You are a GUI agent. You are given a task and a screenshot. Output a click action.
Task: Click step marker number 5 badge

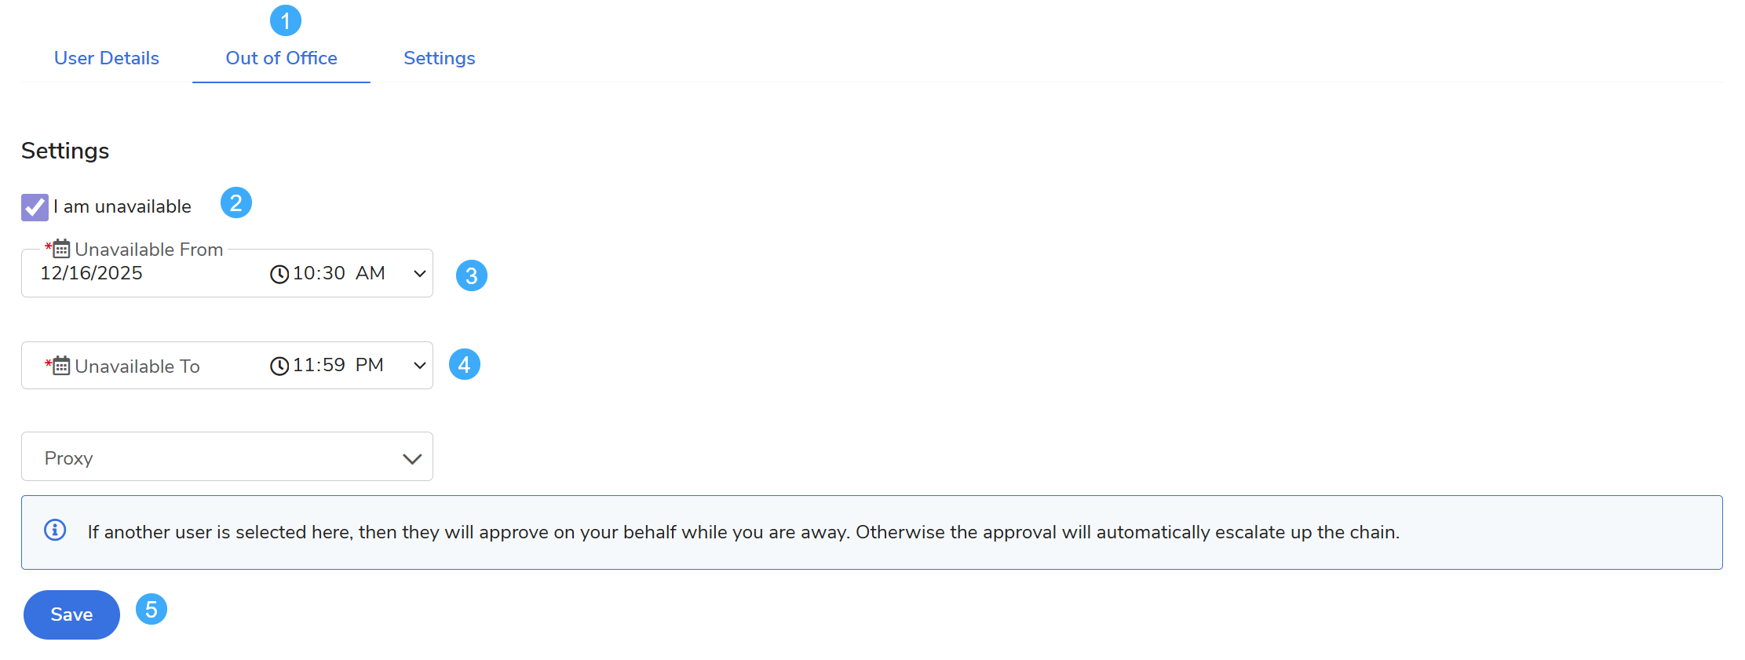click(152, 609)
